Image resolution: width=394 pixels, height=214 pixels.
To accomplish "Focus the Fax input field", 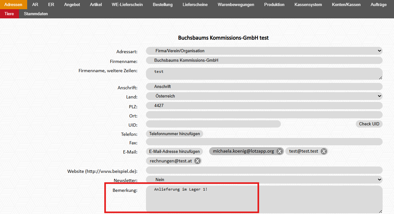I will (264, 142).
